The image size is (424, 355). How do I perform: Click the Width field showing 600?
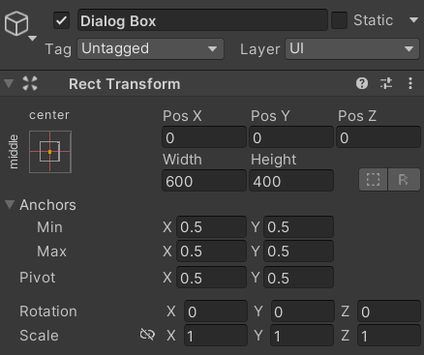tap(204, 181)
